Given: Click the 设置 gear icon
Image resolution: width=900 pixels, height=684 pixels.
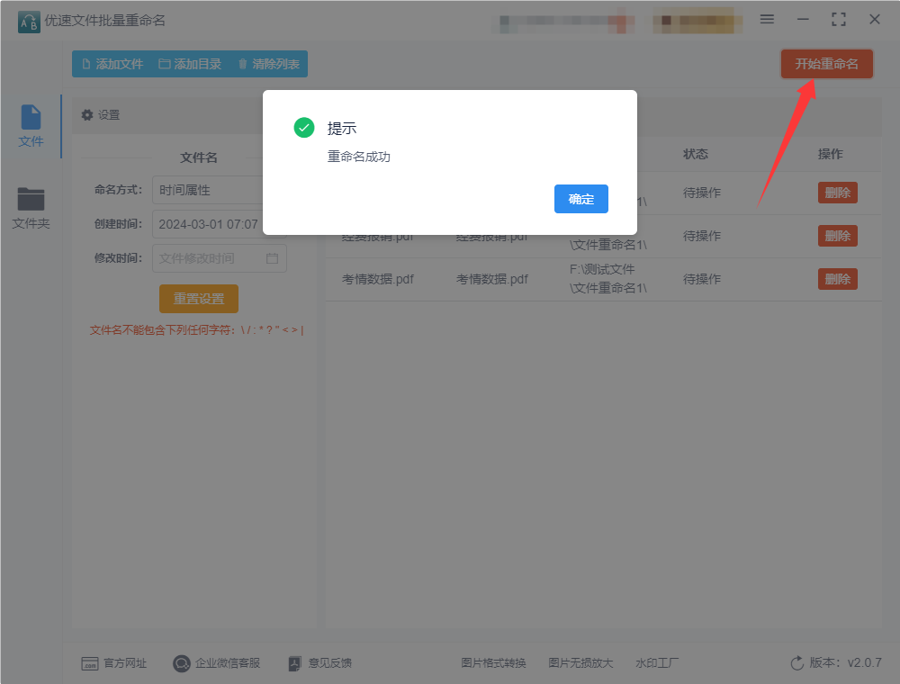Looking at the screenshot, I should click(87, 115).
